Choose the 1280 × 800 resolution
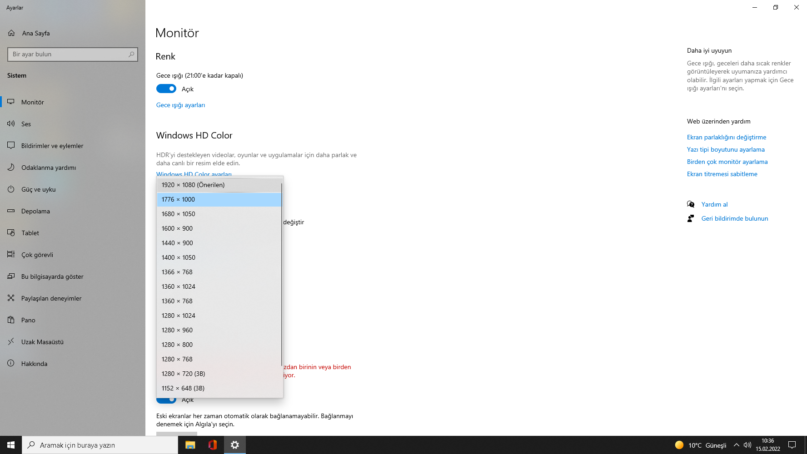This screenshot has height=454, width=807. coord(219,345)
